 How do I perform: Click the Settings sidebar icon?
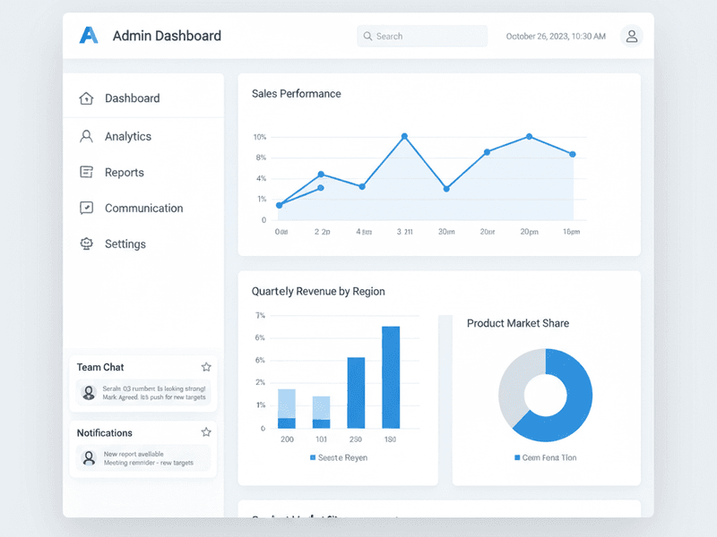86,243
